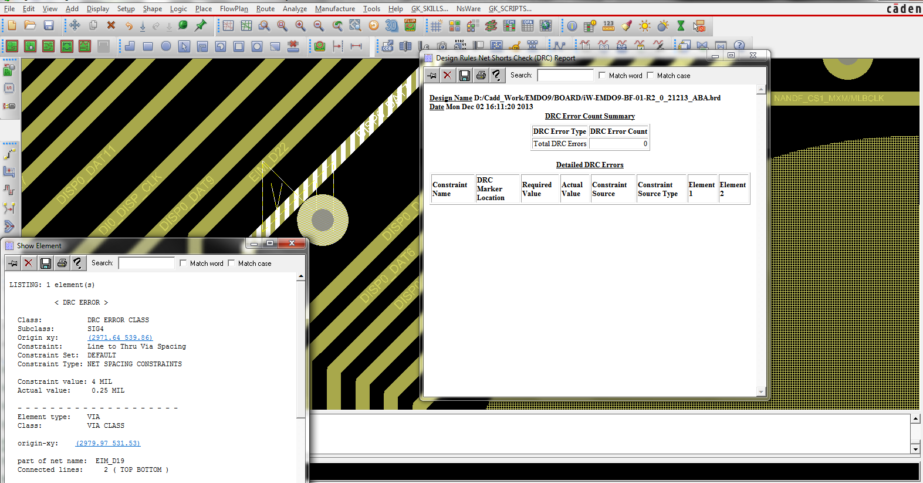Click the DRC Report search field
The width and height of the screenshot is (923, 483).
click(565, 76)
